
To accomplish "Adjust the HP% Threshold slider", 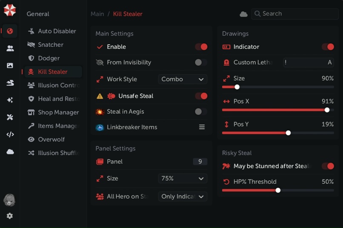I will click(x=278, y=190).
